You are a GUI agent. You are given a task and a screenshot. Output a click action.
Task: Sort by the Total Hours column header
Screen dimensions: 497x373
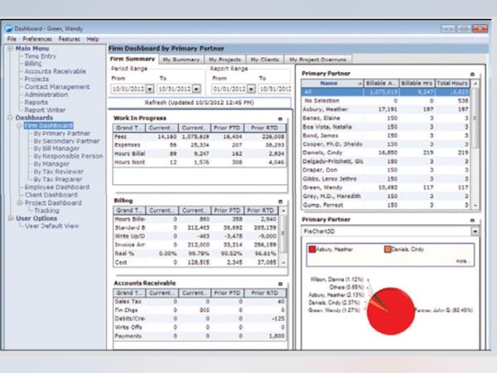point(452,84)
